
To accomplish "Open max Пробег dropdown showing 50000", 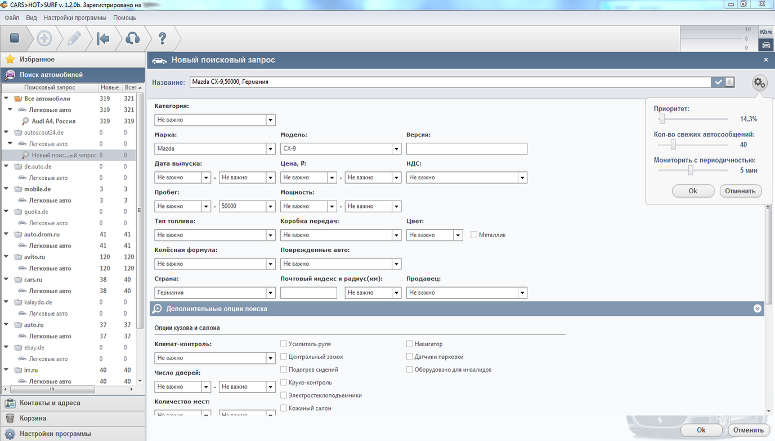I will [247, 206].
